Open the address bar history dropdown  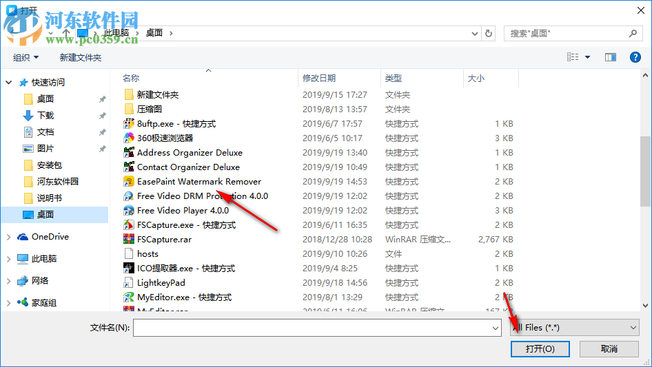(474, 34)
